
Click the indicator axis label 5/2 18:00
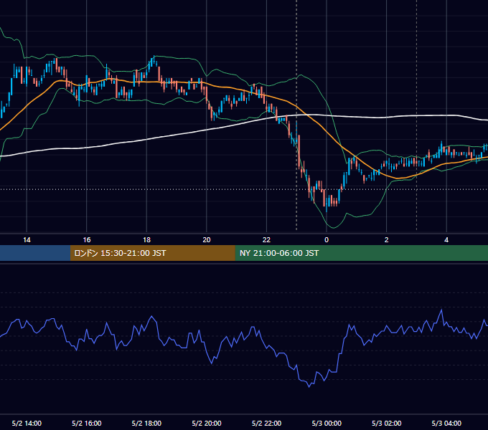(x=146, y=423)
